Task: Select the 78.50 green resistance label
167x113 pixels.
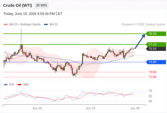Action: coord(156,34)
